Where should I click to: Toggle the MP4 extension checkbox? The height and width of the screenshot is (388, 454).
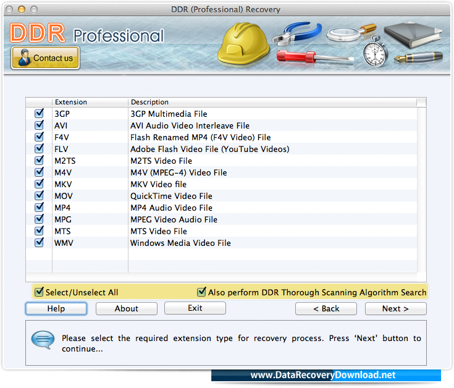point(39,208)
